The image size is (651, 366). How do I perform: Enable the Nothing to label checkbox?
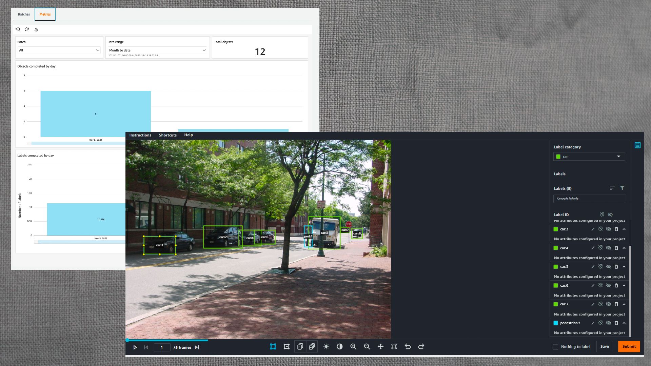pyautogui.click(x=555, y=347)
